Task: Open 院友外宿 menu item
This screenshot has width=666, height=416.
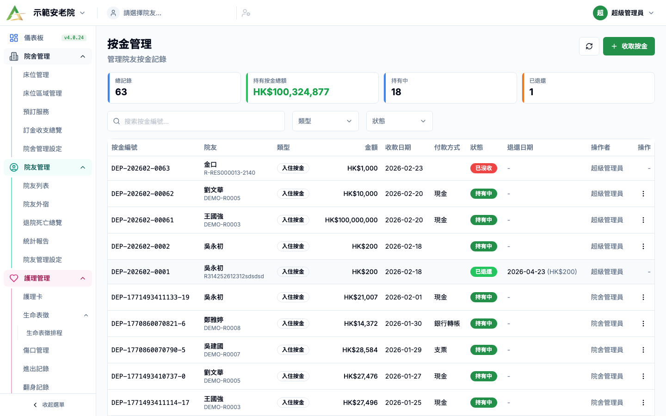Action: [36, 204]
